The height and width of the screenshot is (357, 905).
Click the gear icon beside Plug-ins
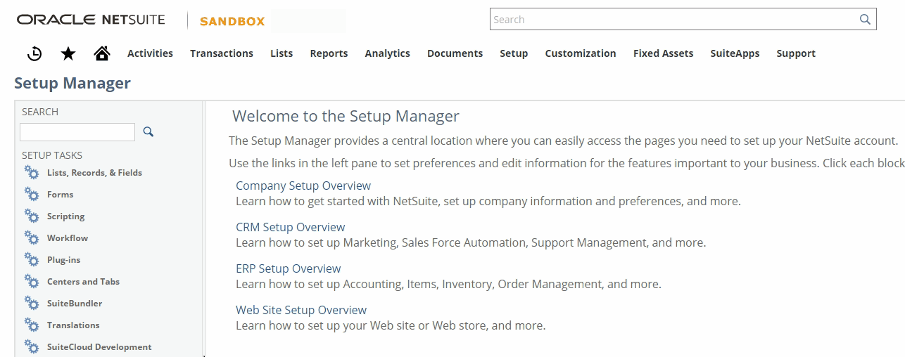pos(32,260)
